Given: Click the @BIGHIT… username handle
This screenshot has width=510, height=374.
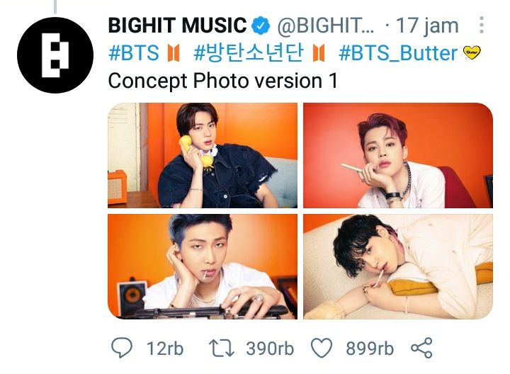Looking at the screenshot, I should coord(324,27).
